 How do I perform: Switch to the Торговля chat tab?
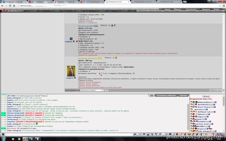[x=183, y=96]
